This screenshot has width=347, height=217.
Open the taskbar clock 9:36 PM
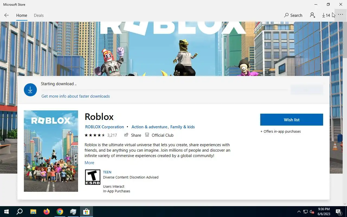click(x=324, y=212)
